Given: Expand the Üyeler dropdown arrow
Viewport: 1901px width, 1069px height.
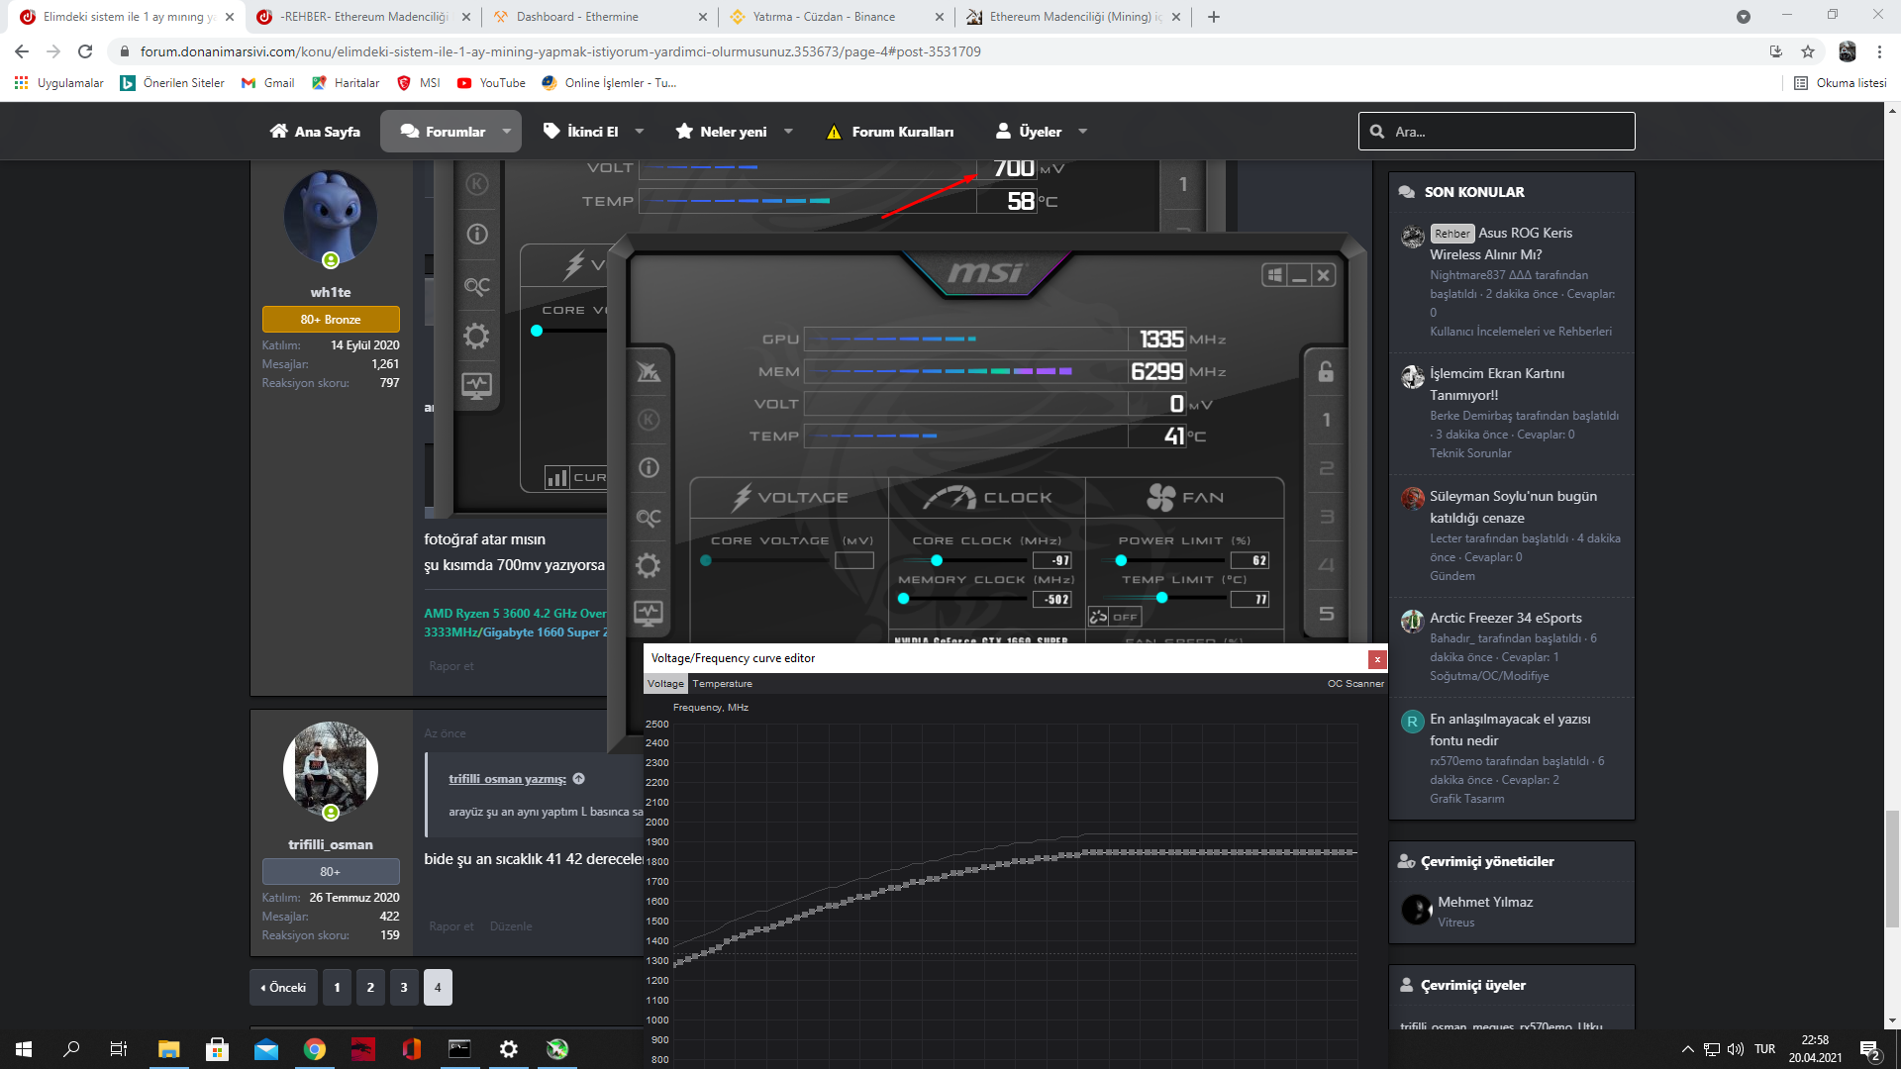Looking at the screenshot, I should [x=1082, y=132].
